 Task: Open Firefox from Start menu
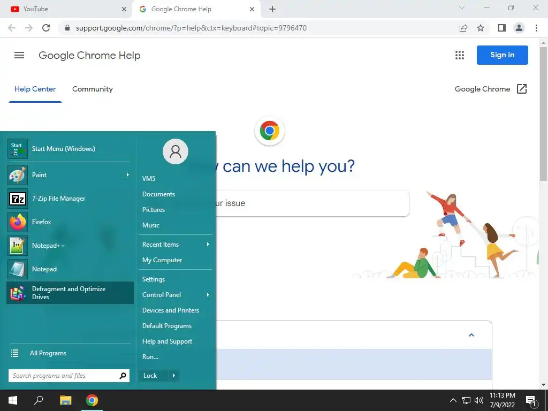70,222
